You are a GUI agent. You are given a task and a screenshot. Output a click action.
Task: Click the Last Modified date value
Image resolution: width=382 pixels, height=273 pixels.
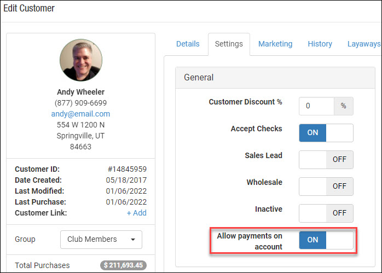point(126,191)
